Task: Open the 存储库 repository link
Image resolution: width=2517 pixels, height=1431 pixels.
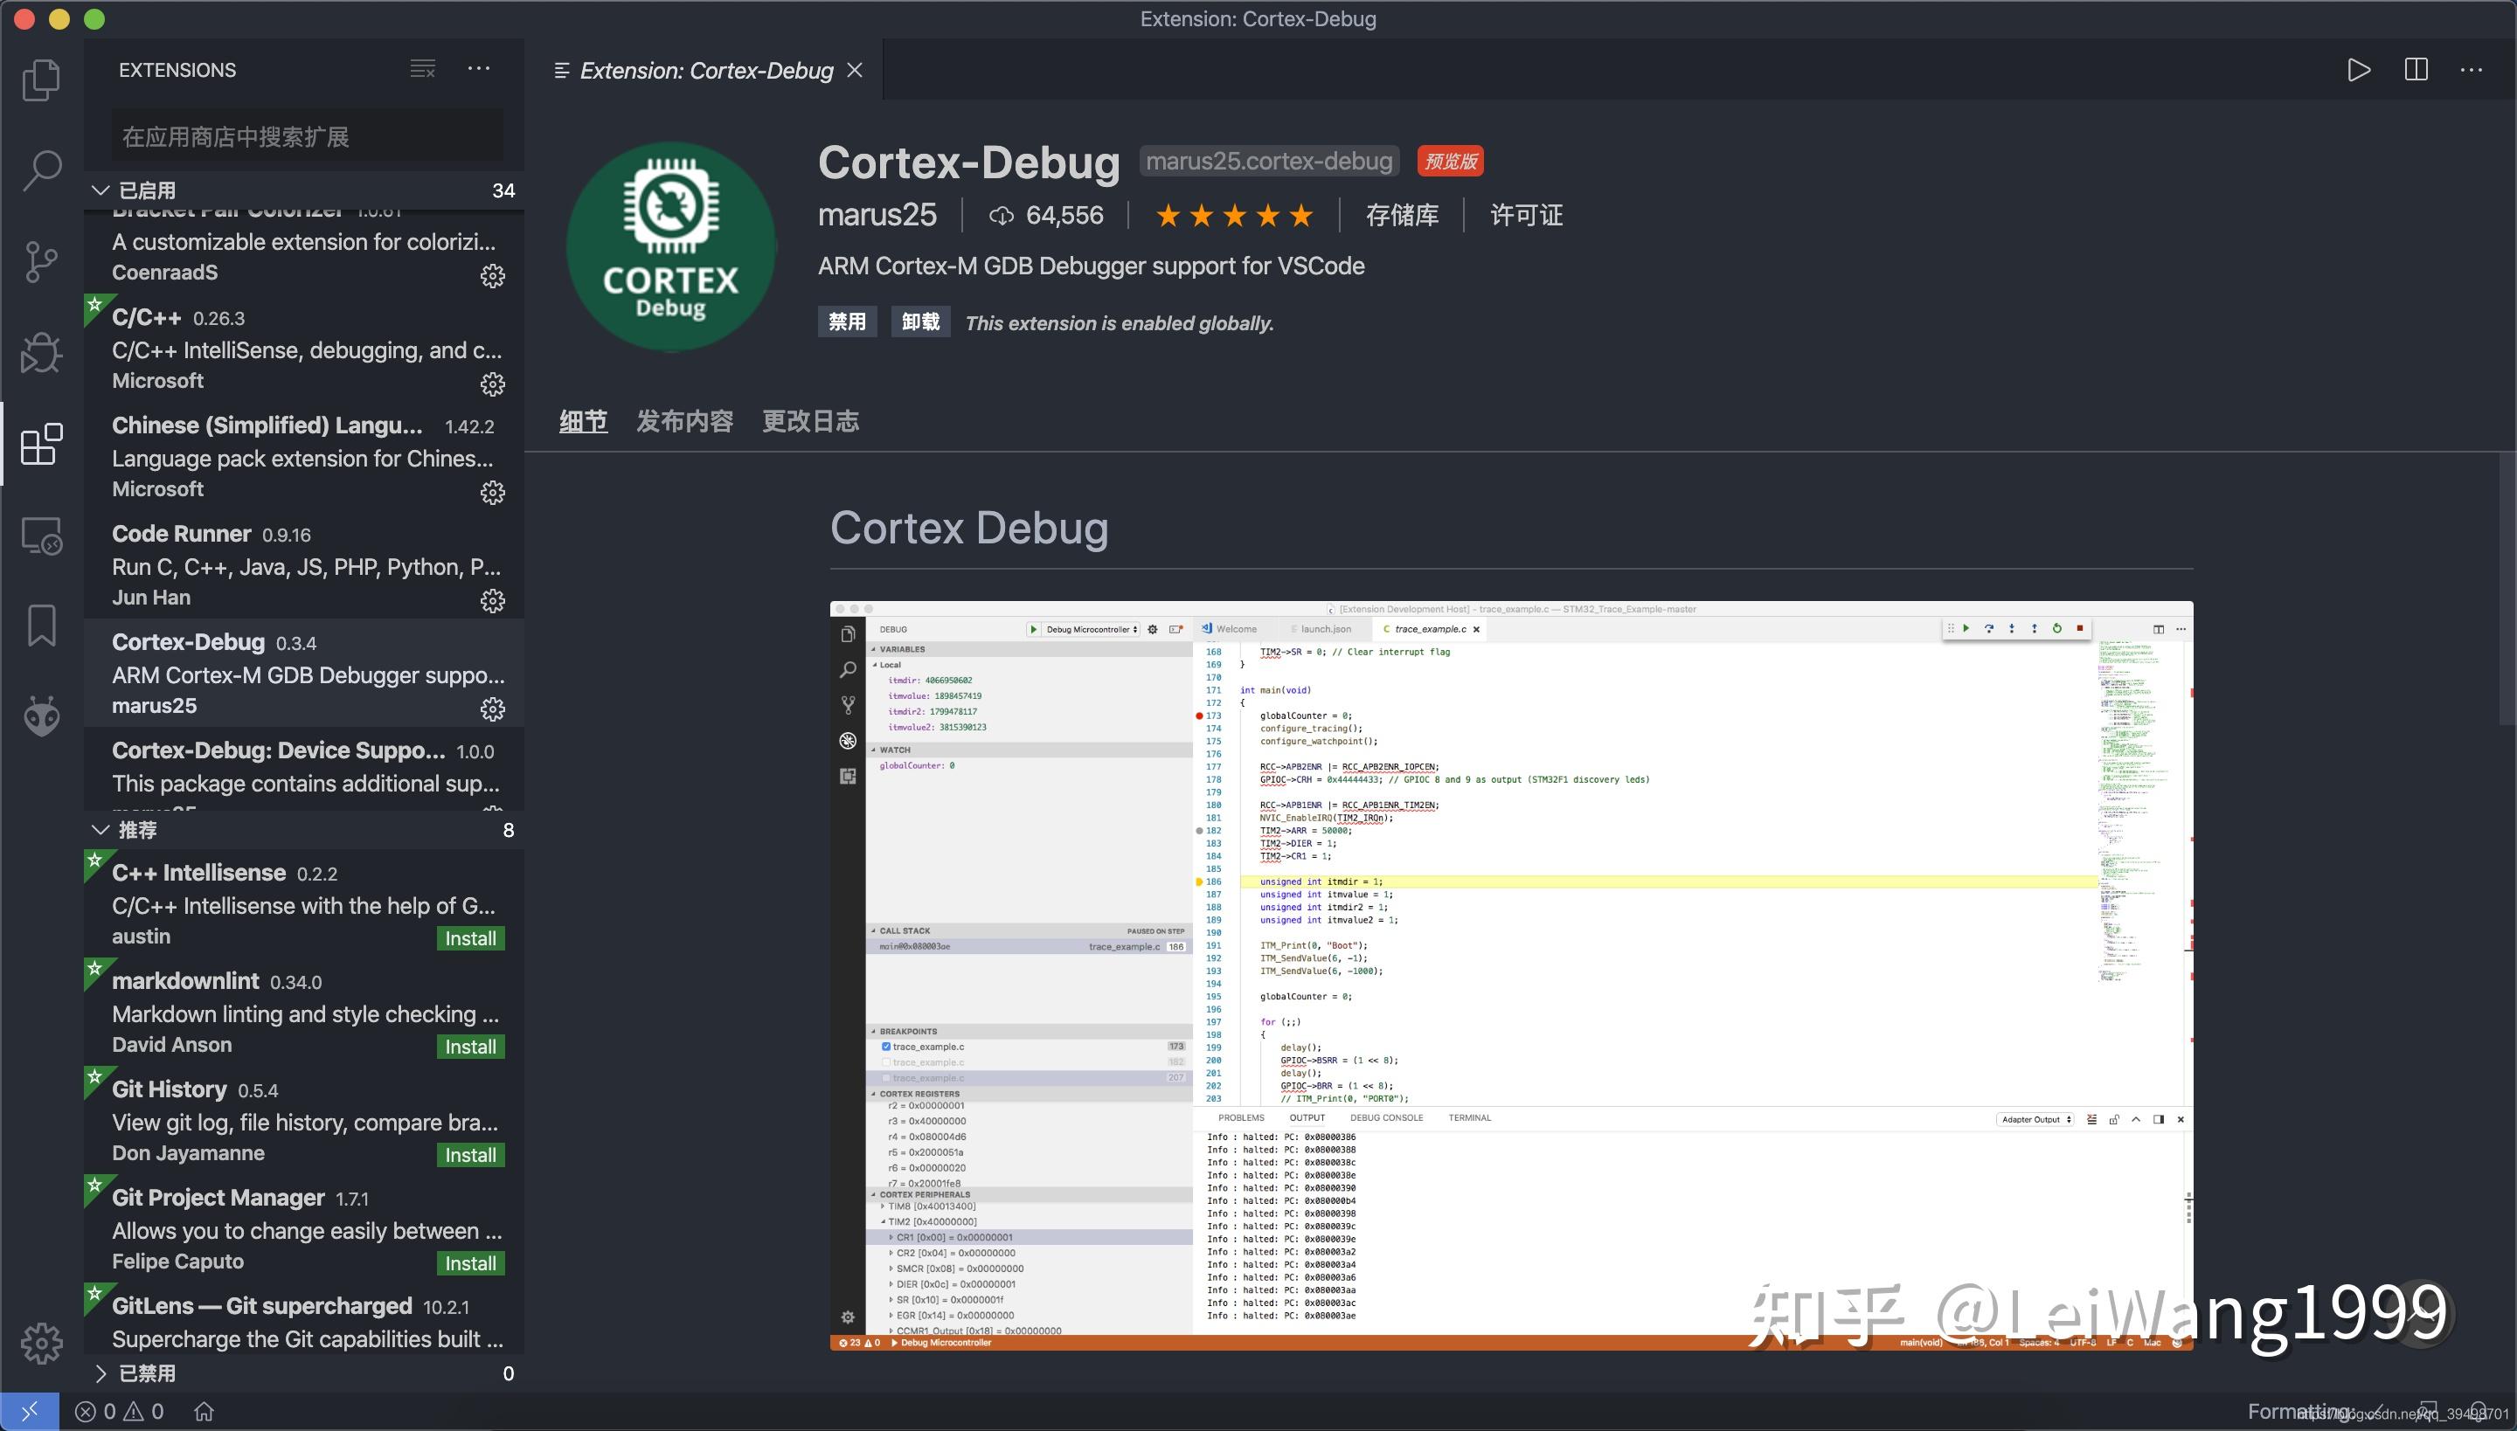Action: tap(1401, 215)
